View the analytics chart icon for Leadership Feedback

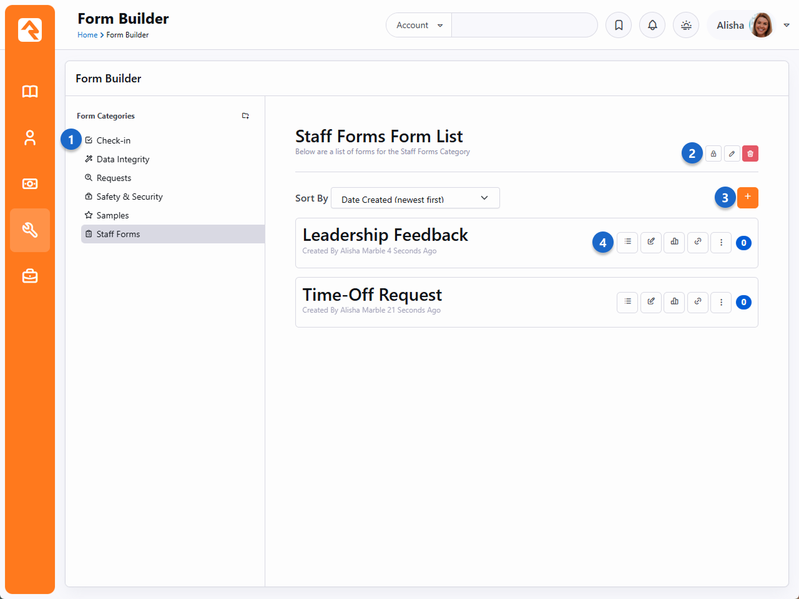[x=674, y=242]
